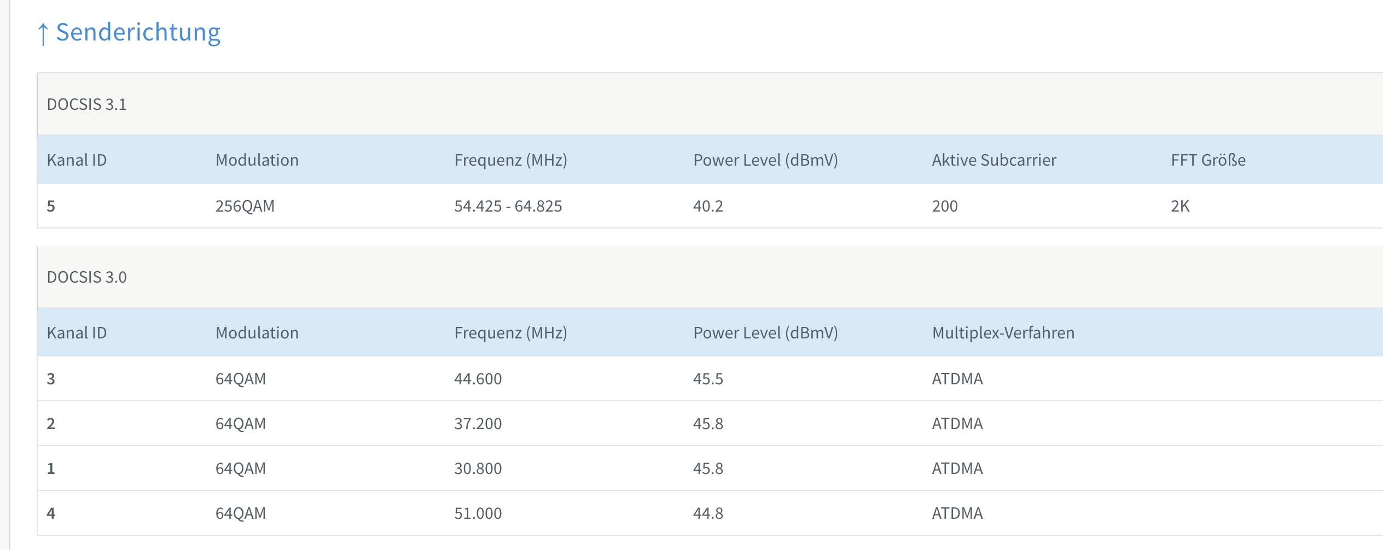Select the DOCSIS 3.0 section title
This screenshot has height=550, width=1383.
86,277
